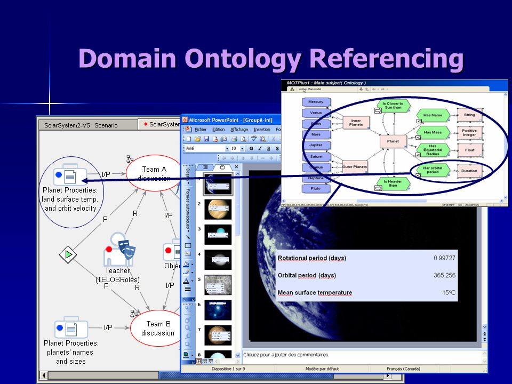The width and height of the screenshot is (512, 384).
Task: Click the Planet concept in MOTPlus ontology
Action: pyautogui.click(x=393, y=141)
